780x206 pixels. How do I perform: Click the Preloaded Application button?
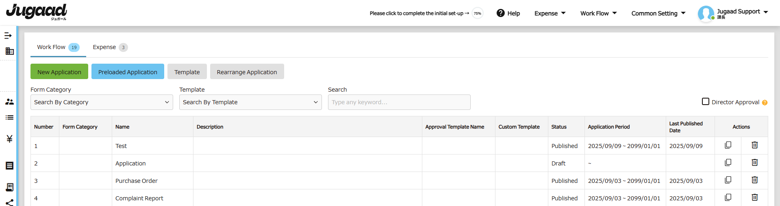[128, 72]
